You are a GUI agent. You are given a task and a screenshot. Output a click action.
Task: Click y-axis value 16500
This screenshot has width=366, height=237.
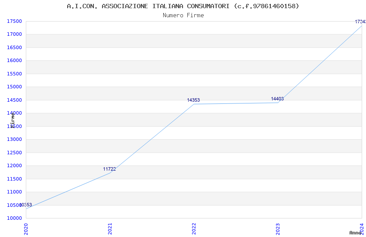click(15, 47)
